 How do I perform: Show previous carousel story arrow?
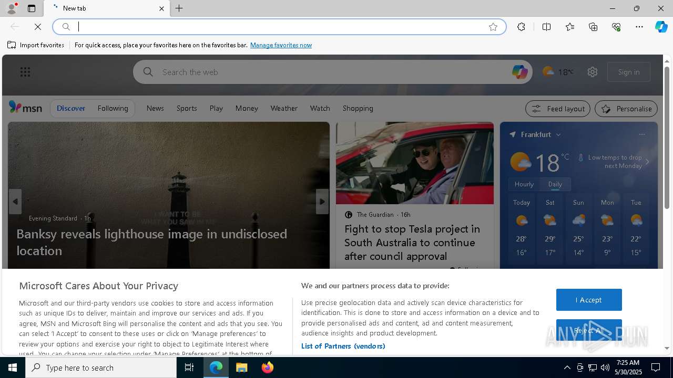[15, 202]
